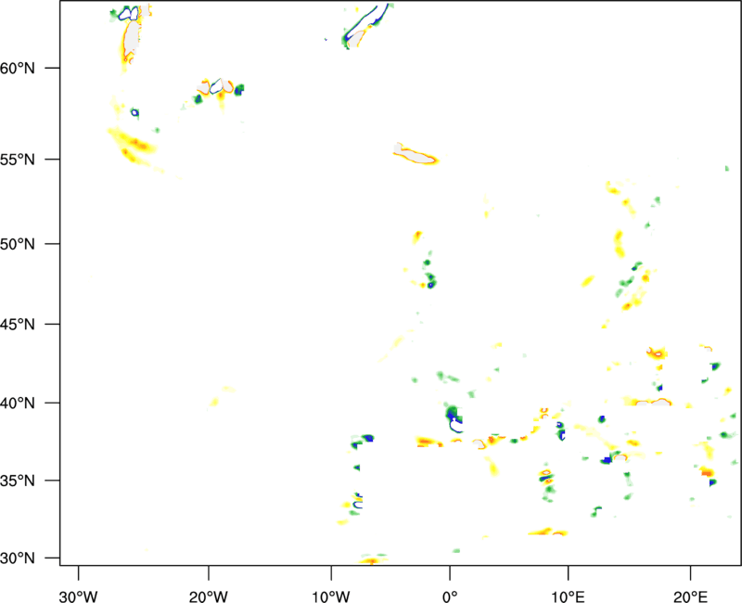742x603 pixels.
Task: Click the 20°E longitude axis label
Action: click(x=690, y=597)
